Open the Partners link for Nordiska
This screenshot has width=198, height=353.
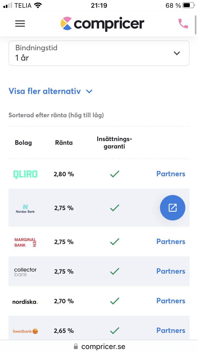(x=171, y=301)
